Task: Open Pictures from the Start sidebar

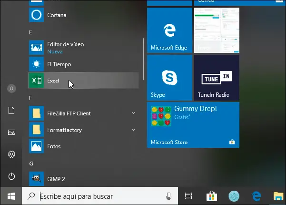Action: [12, 132]
